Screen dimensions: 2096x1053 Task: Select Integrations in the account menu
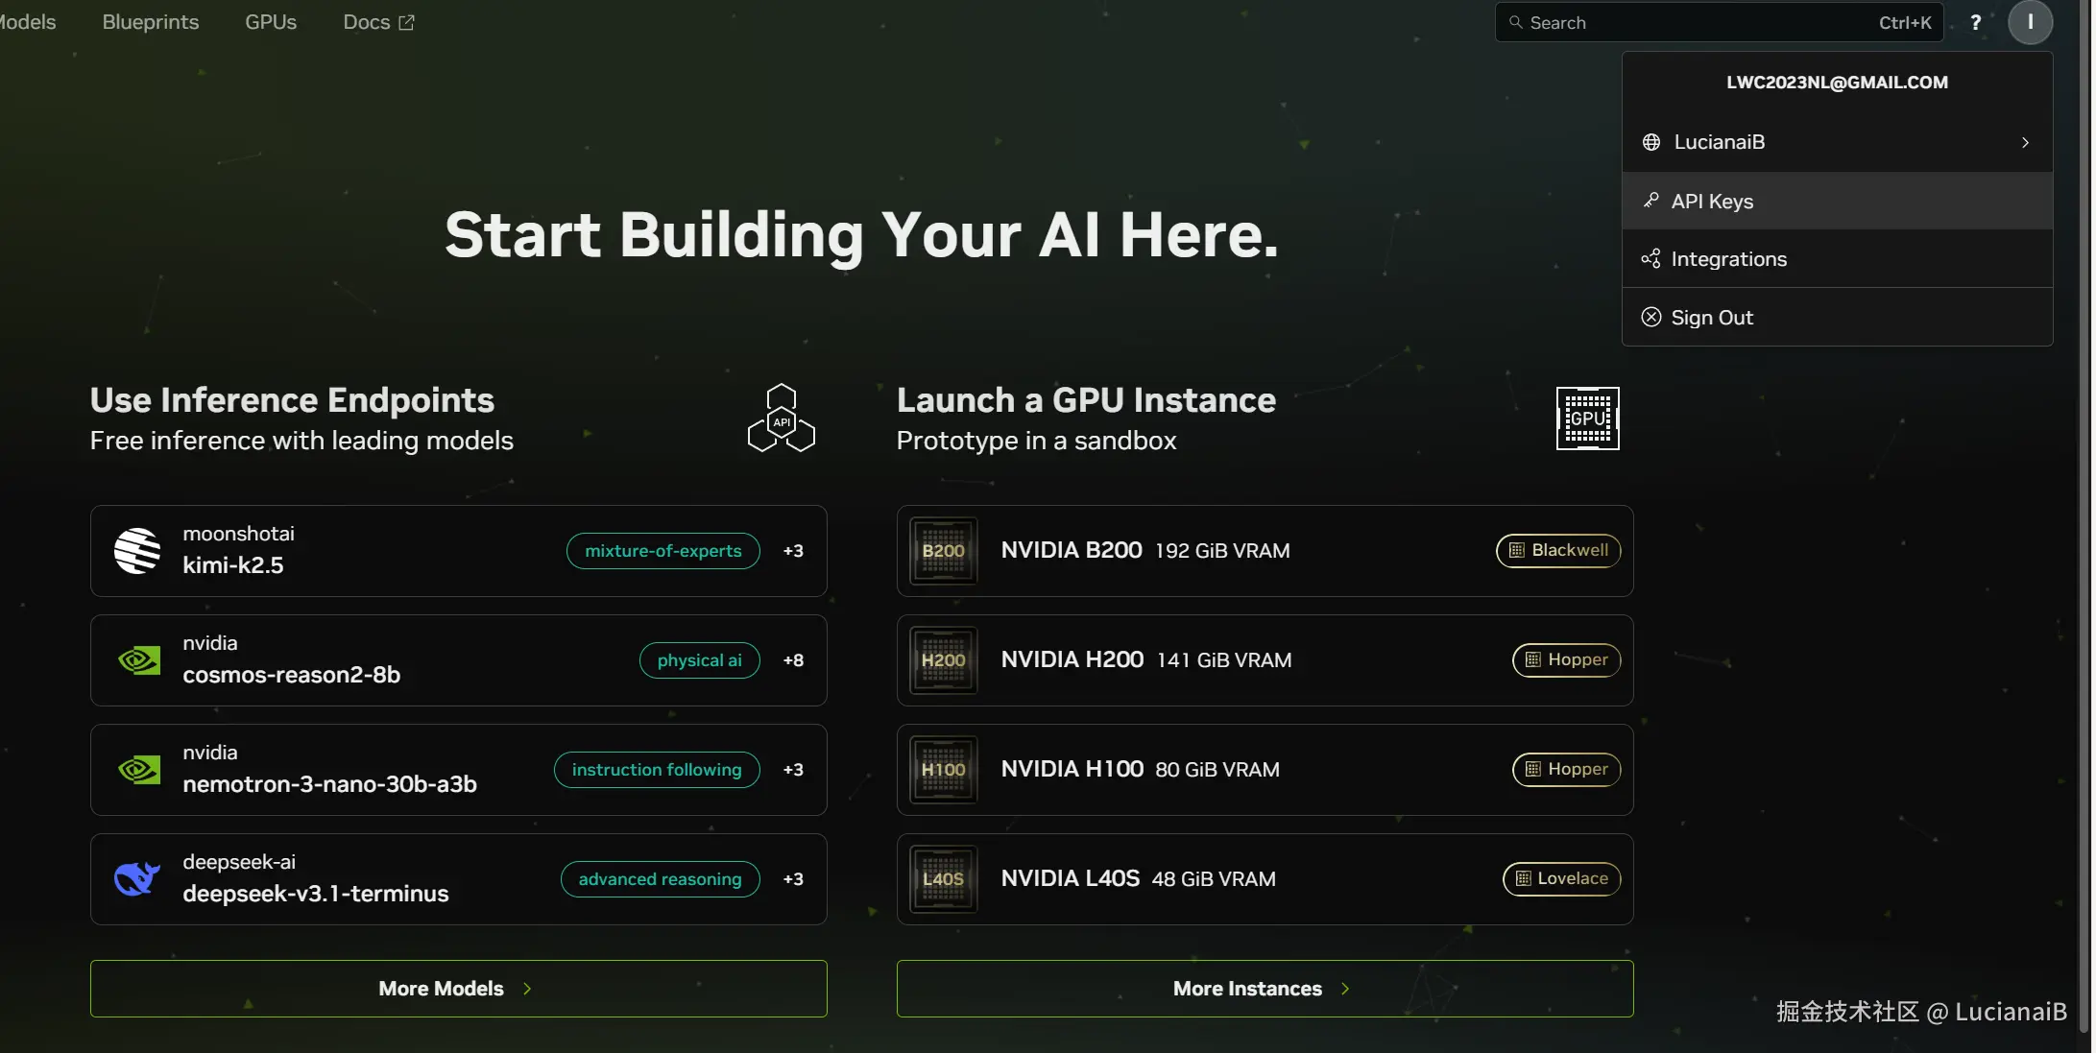(1728, 259)
